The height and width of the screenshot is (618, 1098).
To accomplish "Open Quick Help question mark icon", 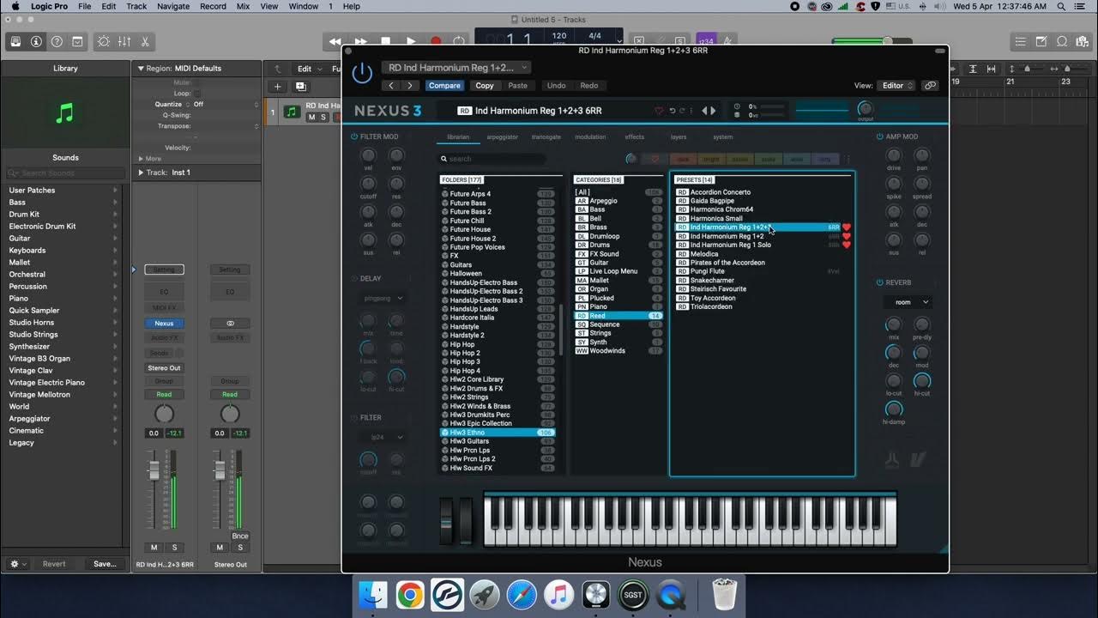I will coord(57,41).
